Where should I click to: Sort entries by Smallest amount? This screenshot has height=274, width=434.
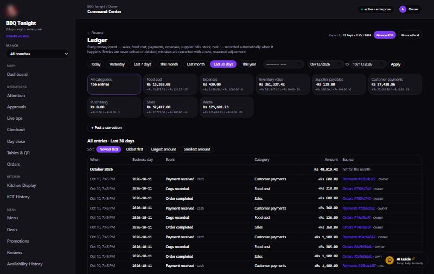(197, 149)
